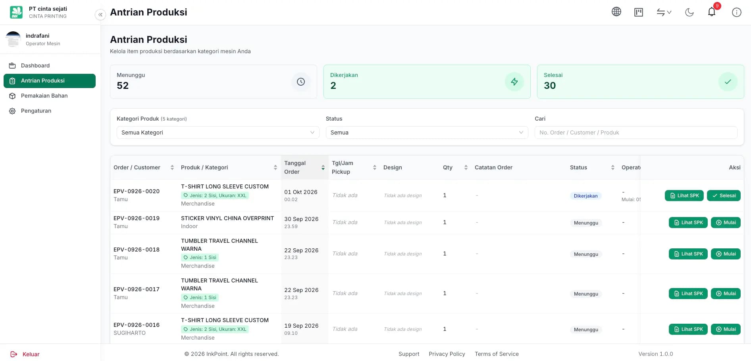Sort by Status column arrows
The height and width of the screenshot is (361, 751).
pyautogui.click(x=613, y=167)
